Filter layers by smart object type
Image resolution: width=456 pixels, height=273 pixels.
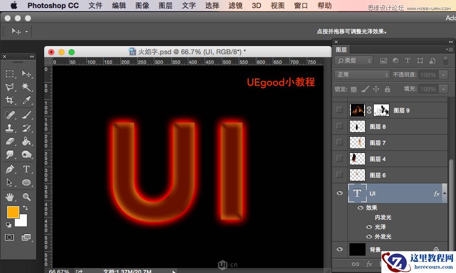click(x=433, y=60)
